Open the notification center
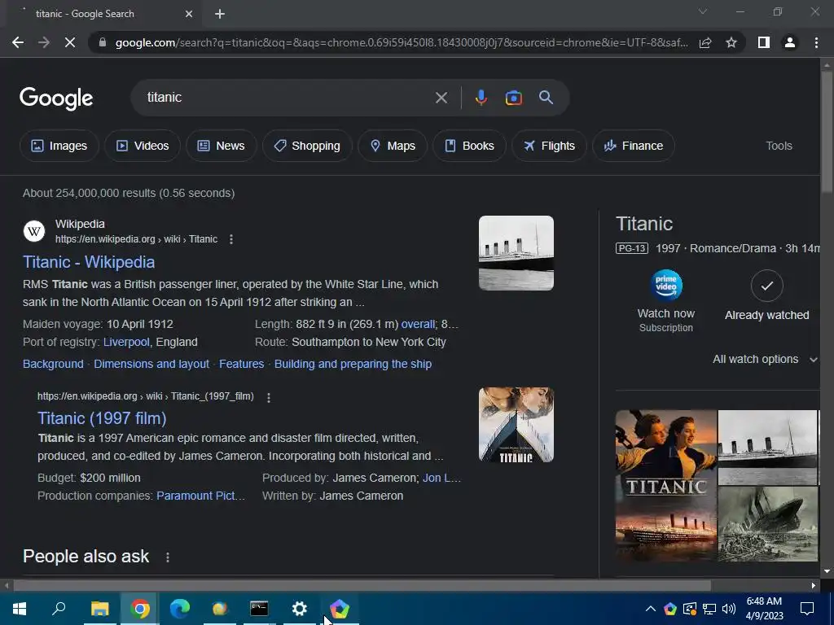Viewport: 834px width, 625px height. click(x=807, y=609)
